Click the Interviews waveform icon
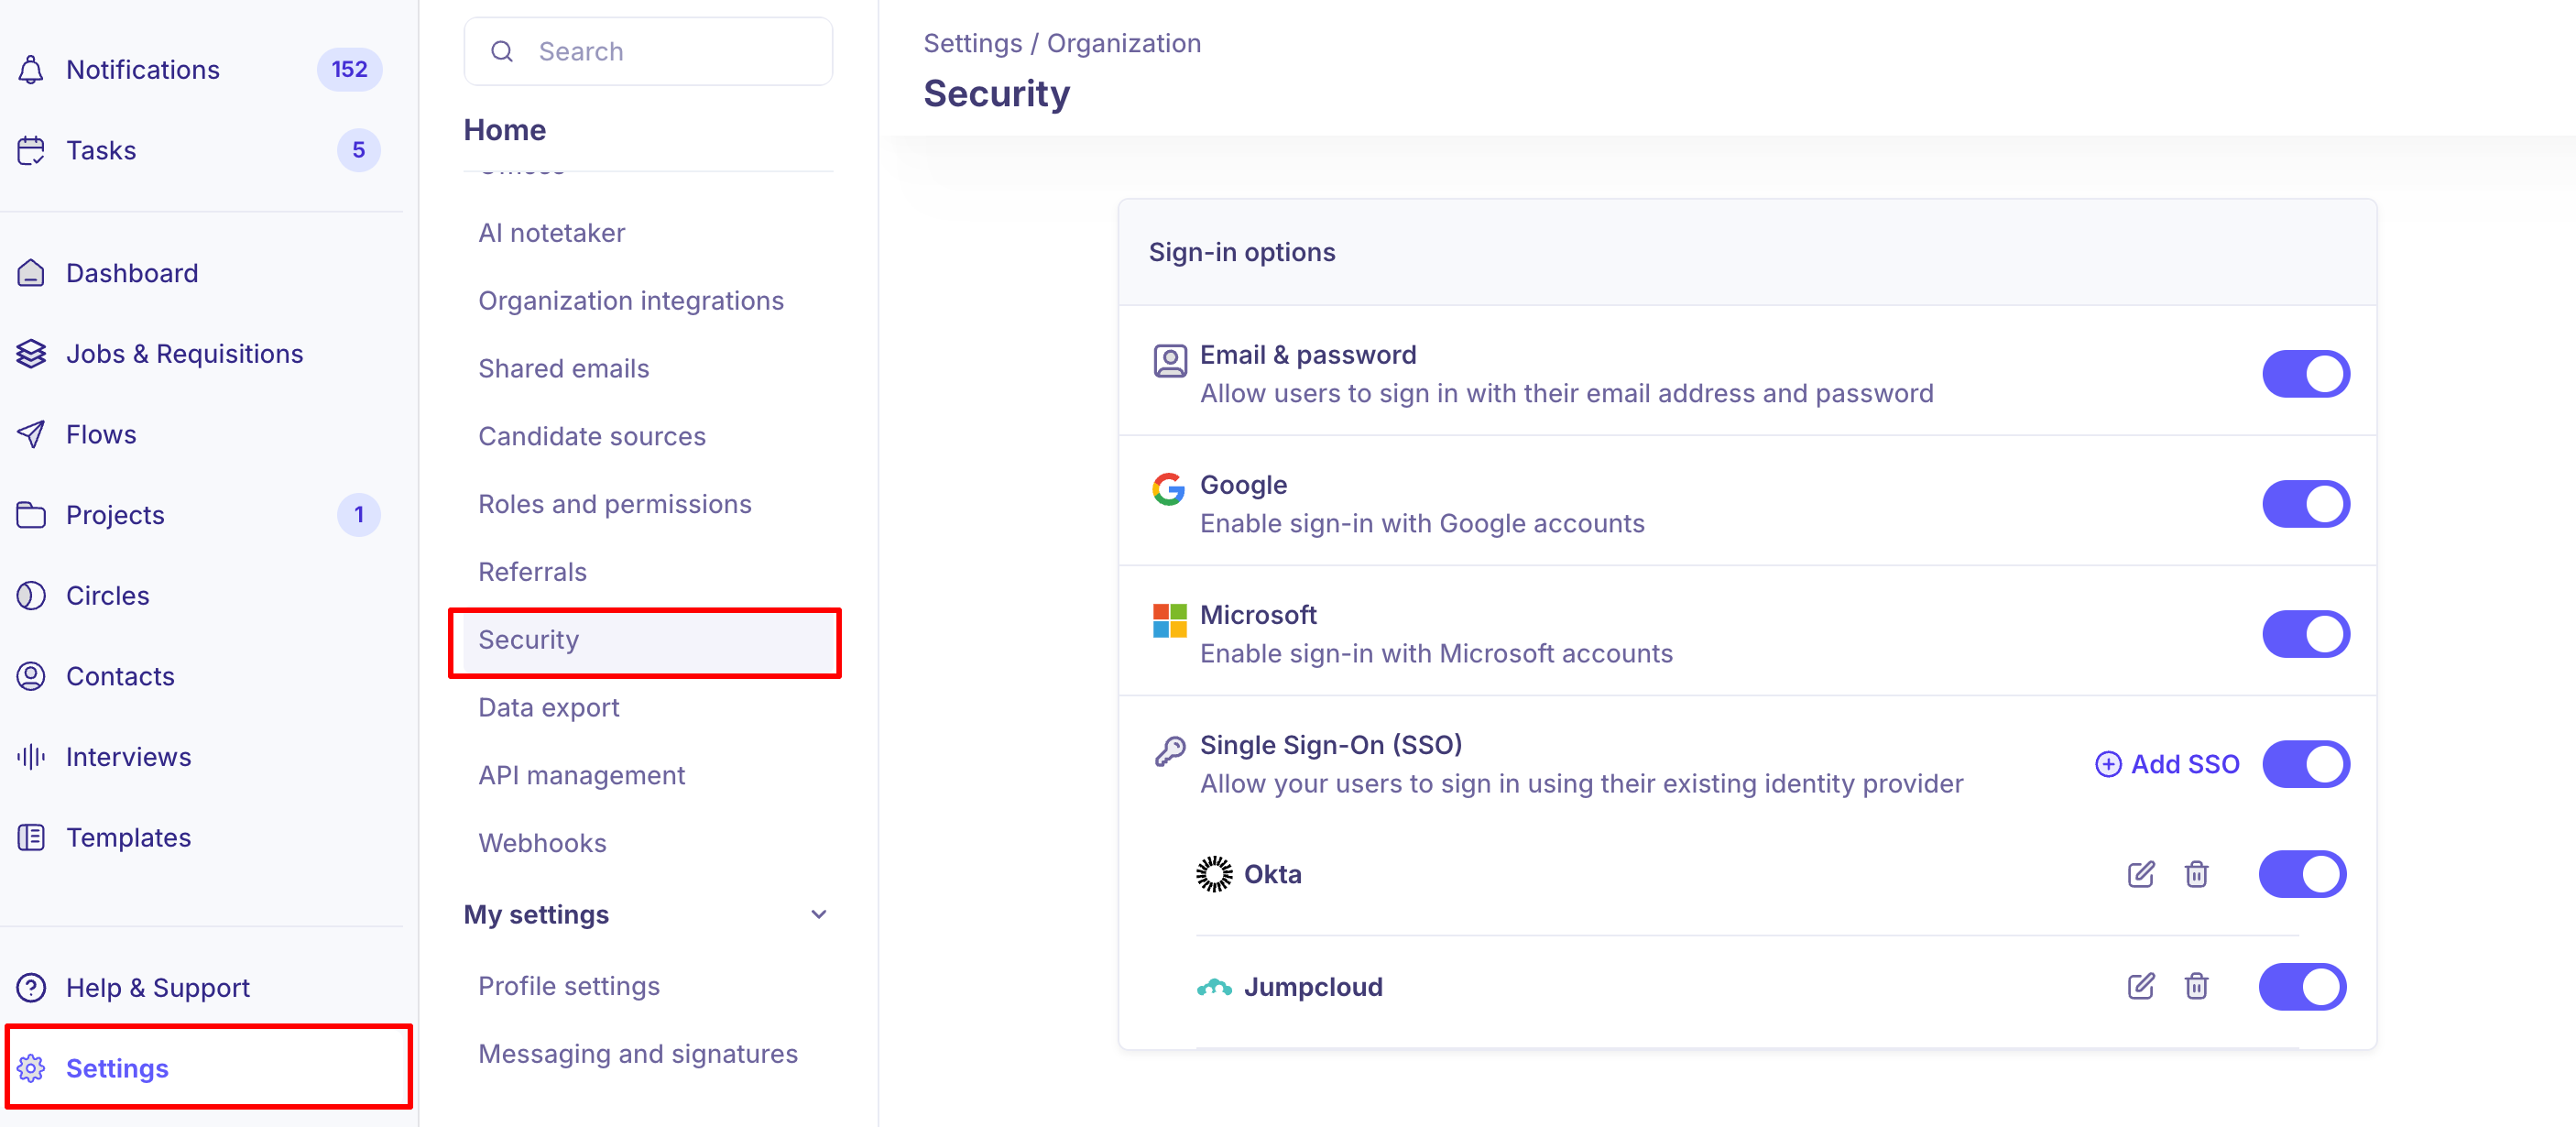 (31, 756)
